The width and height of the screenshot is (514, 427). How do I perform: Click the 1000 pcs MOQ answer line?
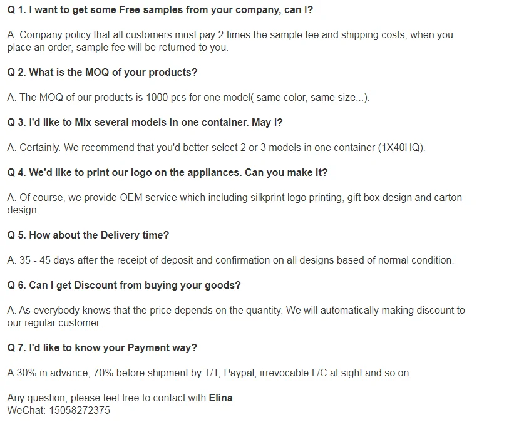click(188, 97)
